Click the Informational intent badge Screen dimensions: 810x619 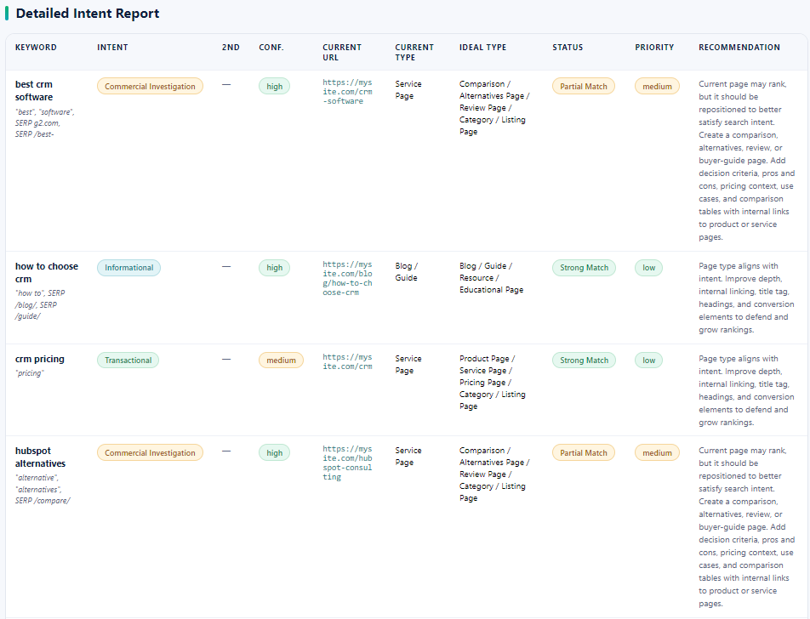point(128,268)
